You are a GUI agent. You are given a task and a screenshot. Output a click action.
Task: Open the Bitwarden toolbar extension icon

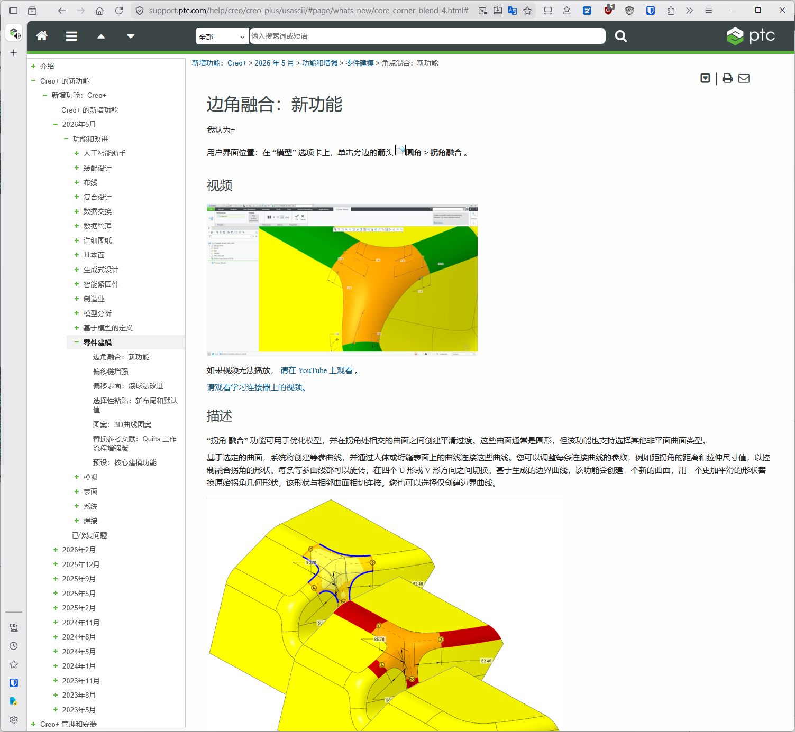click(651, 11)
